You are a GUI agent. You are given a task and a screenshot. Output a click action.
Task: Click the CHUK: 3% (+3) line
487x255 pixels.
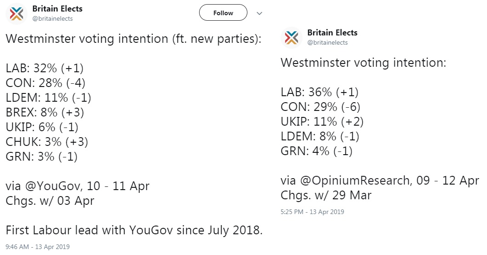click(47, 142)
